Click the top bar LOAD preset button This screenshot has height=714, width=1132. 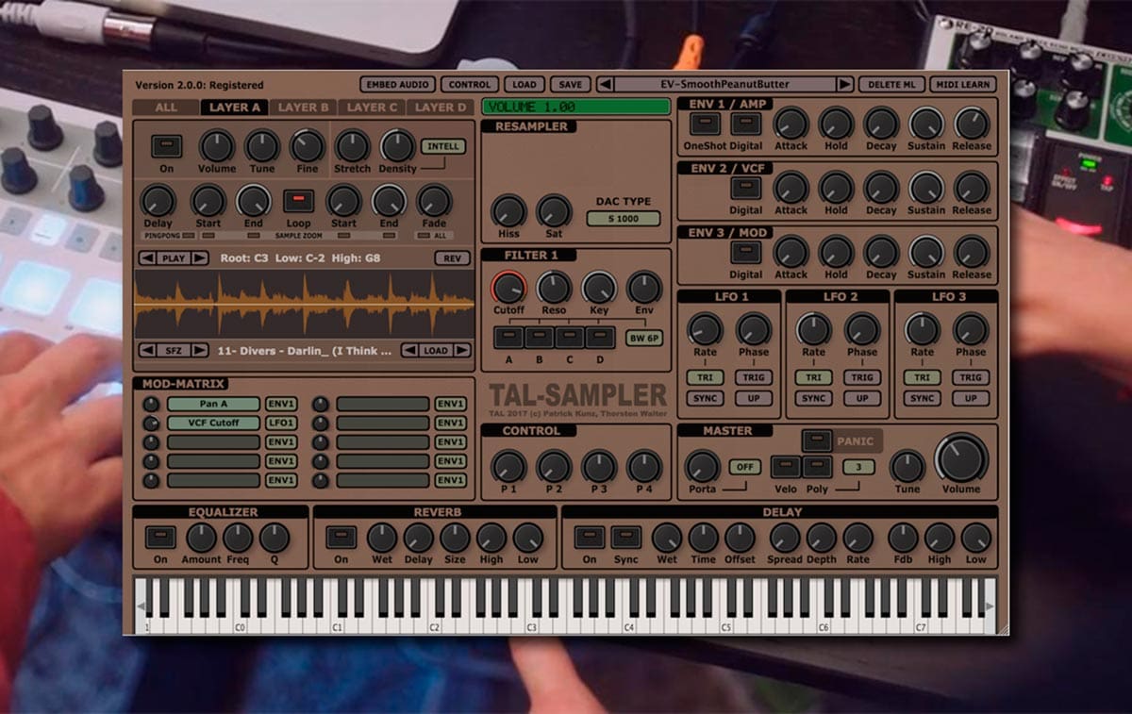tap(524, 85)
